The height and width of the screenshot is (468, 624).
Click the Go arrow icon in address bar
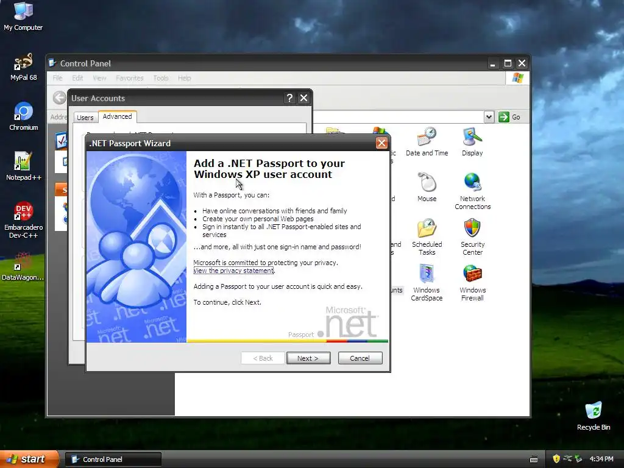[504, 117]
